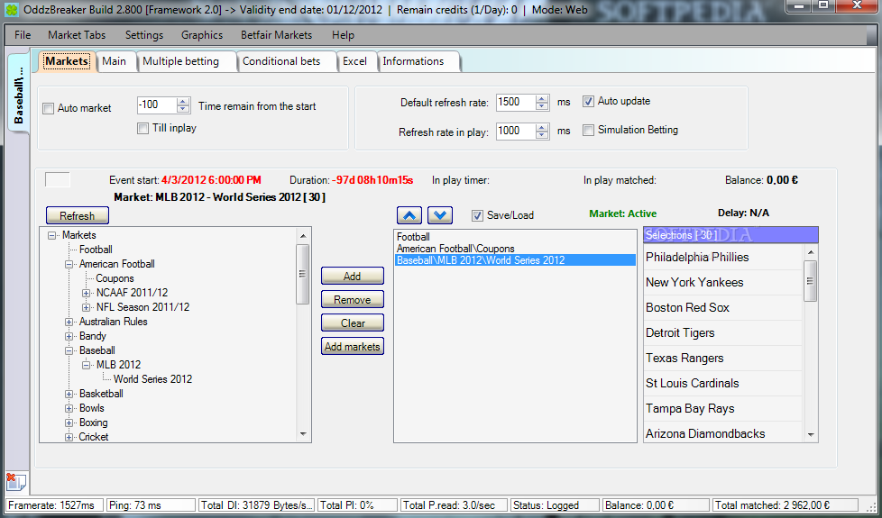
Task: Enable Simulation Betting checkbox
Action: [x=588, y=131]
